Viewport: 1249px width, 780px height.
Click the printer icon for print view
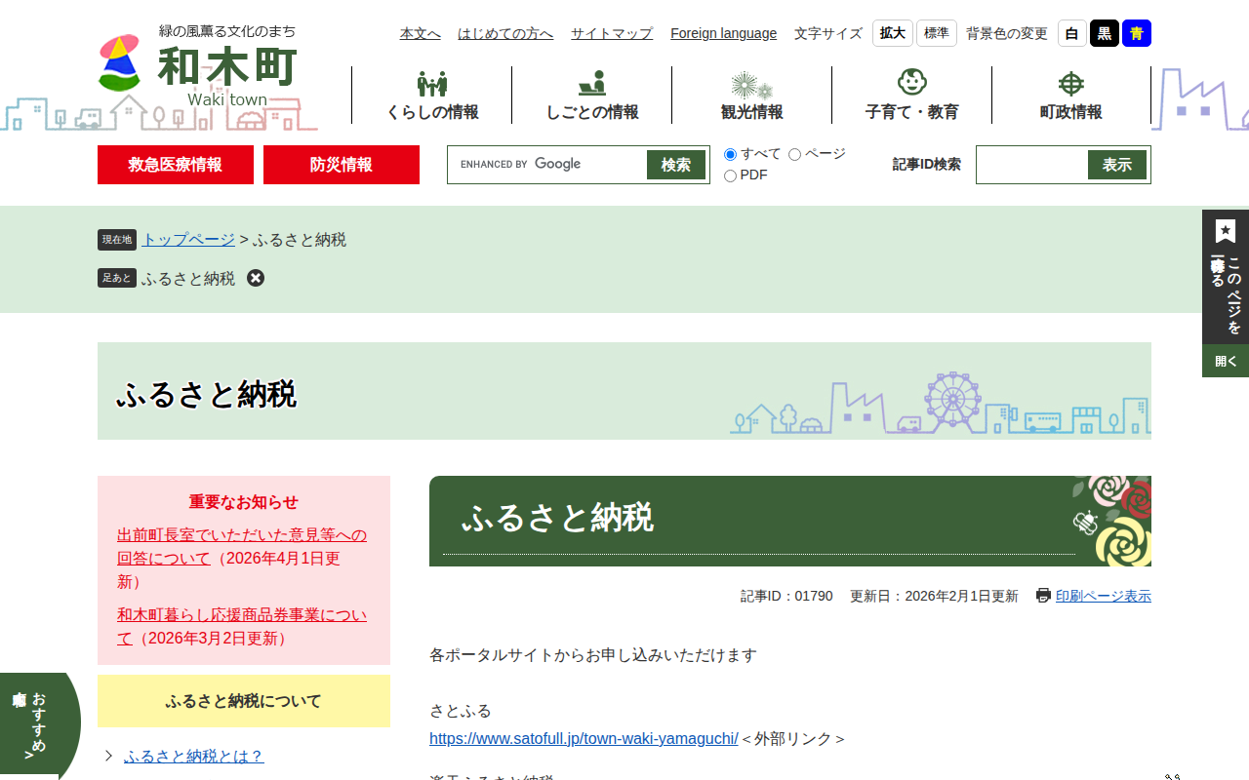(x=1043, y=596)
